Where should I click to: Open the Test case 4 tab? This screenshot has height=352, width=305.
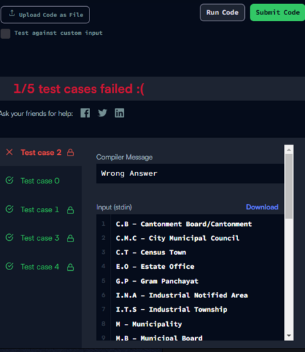[x=41, y=267]
